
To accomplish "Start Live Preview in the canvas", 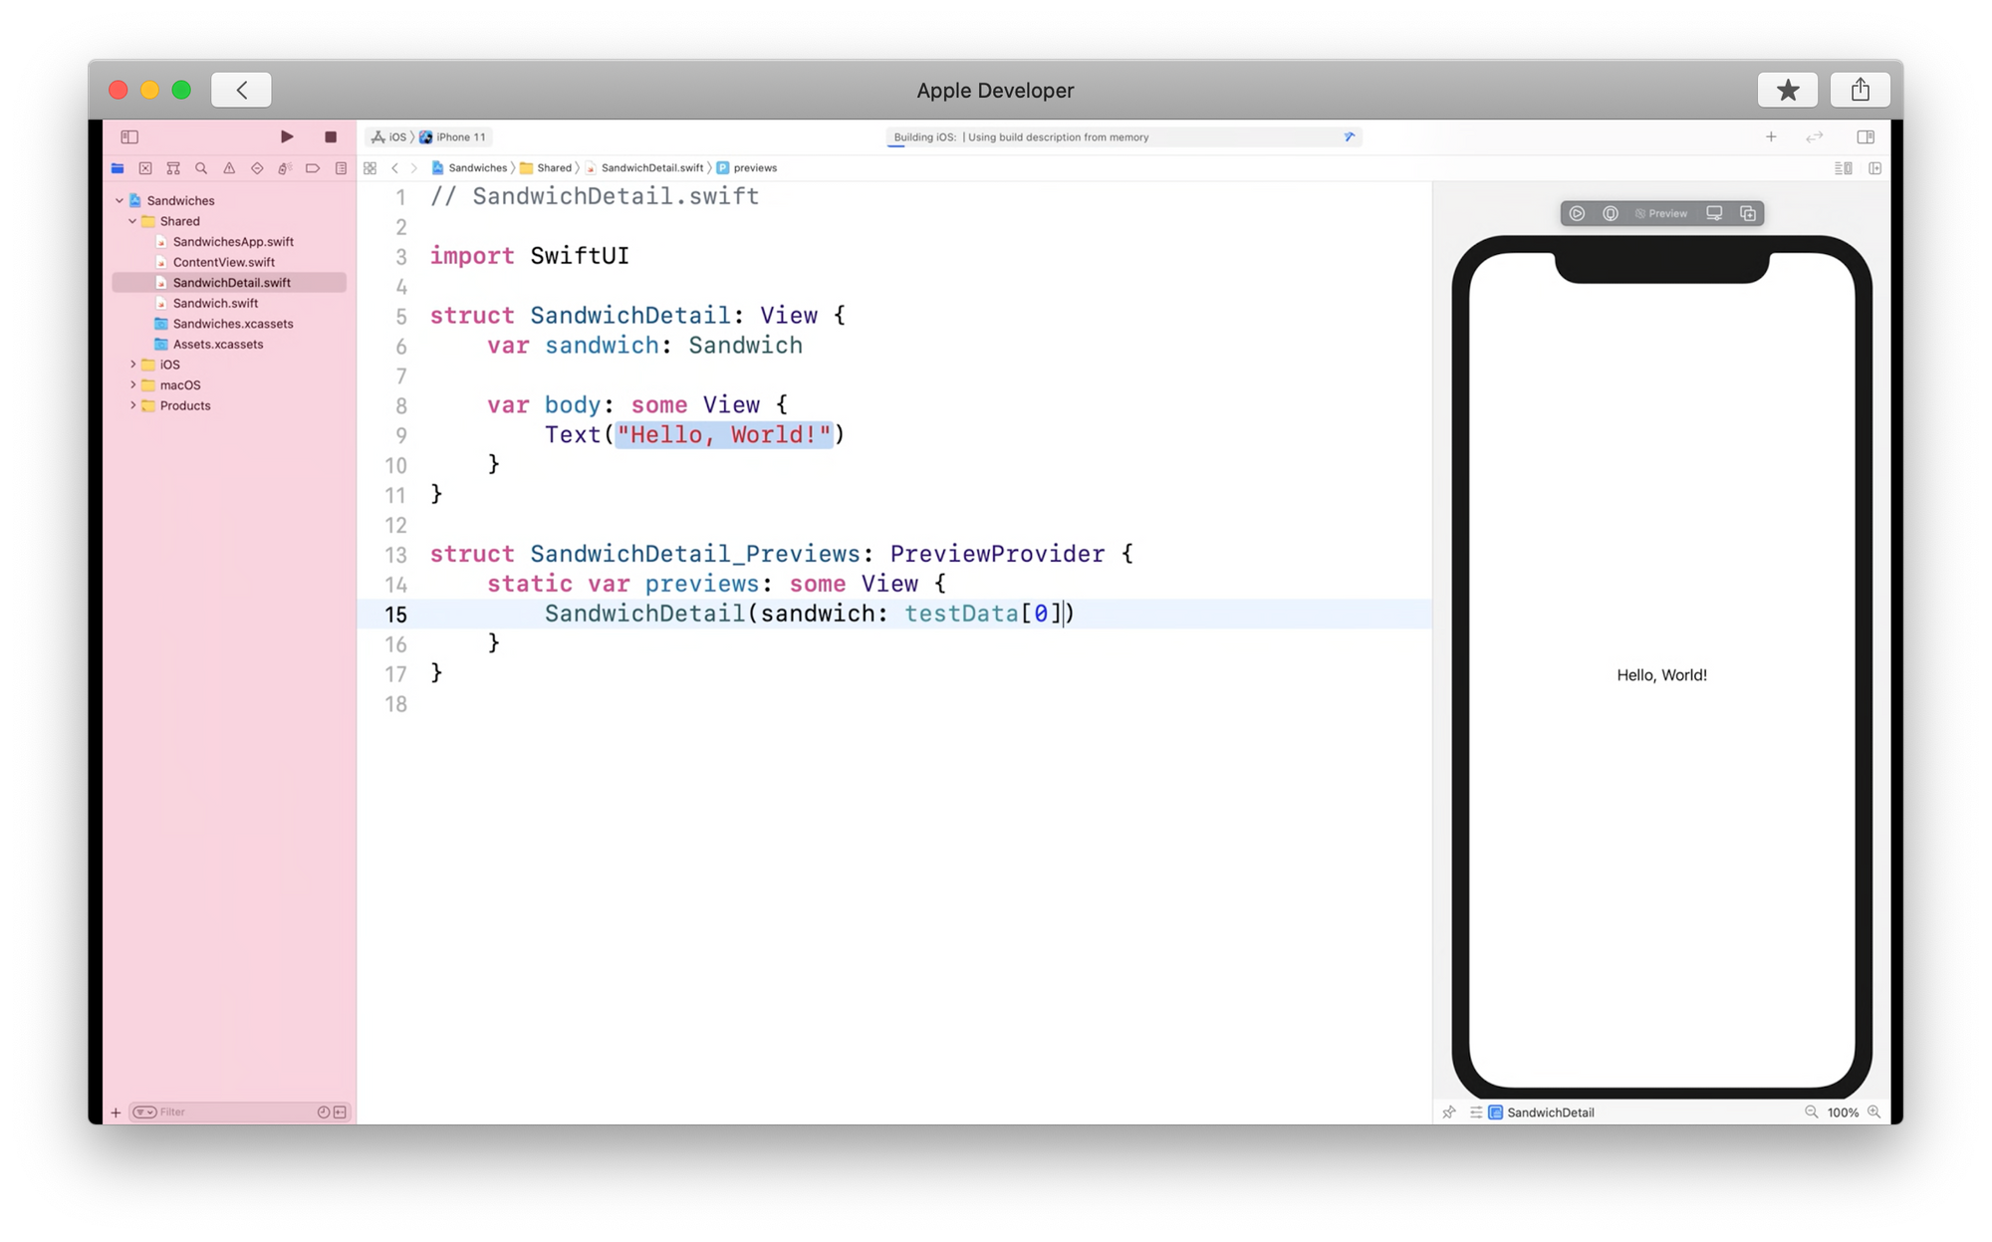I will coord(1577,213).
